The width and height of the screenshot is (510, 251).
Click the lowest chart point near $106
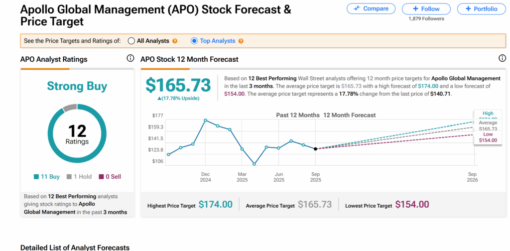pos(254,164)
